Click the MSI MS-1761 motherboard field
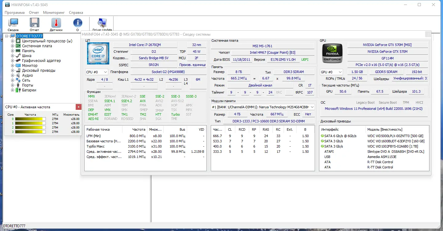 click(x=262, y=46)
